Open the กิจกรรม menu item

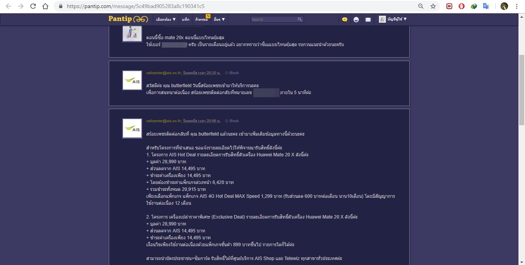coord(201,19)
